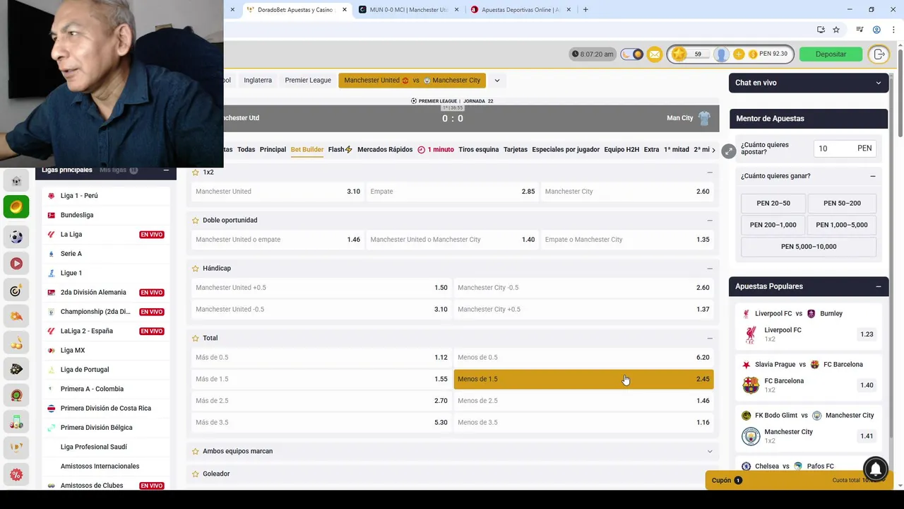Click the expand arrows icon beside Mentor

click(x=729, y=151)
